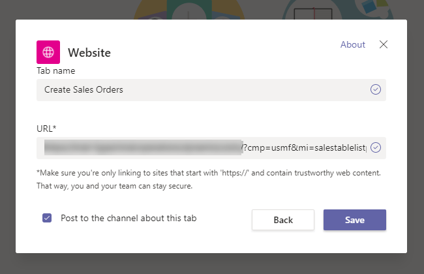Image resolution: width=424 pixels, height=274 pixels.
Task: Click the https security notice text
Action: click(x=209, y=179)
